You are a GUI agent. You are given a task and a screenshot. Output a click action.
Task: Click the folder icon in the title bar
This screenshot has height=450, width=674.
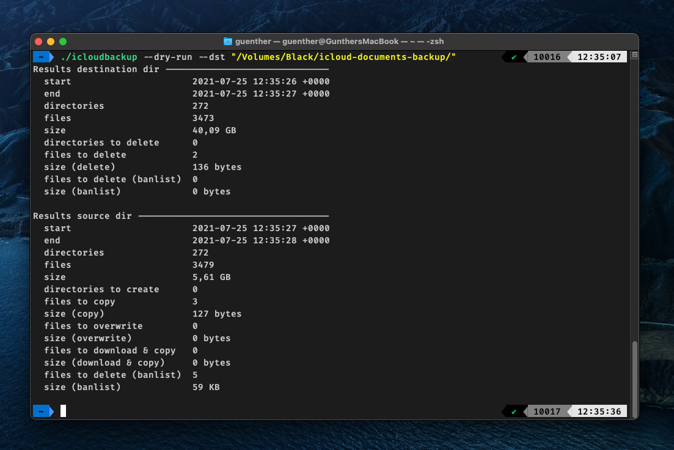click(228, 42)
